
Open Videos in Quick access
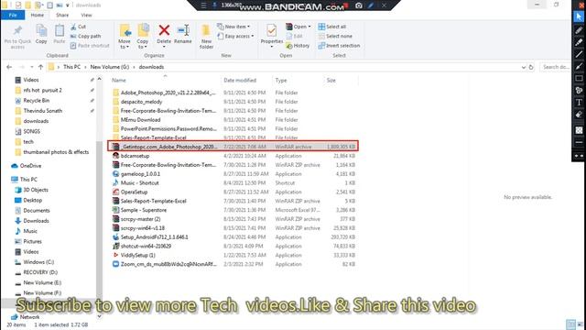(30, 80)
